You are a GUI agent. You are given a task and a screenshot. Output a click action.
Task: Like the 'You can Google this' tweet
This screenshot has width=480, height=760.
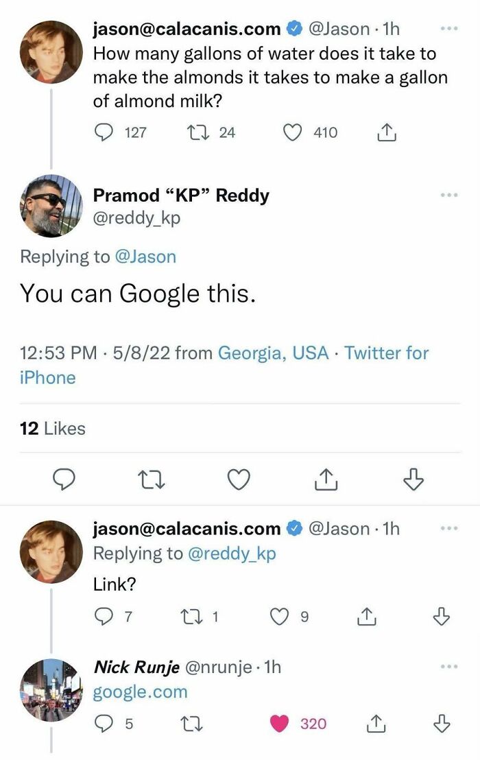(x=239, y=479)
